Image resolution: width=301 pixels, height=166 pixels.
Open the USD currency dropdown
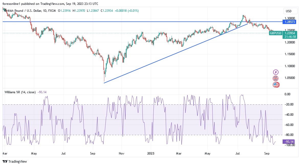point(291,11)
